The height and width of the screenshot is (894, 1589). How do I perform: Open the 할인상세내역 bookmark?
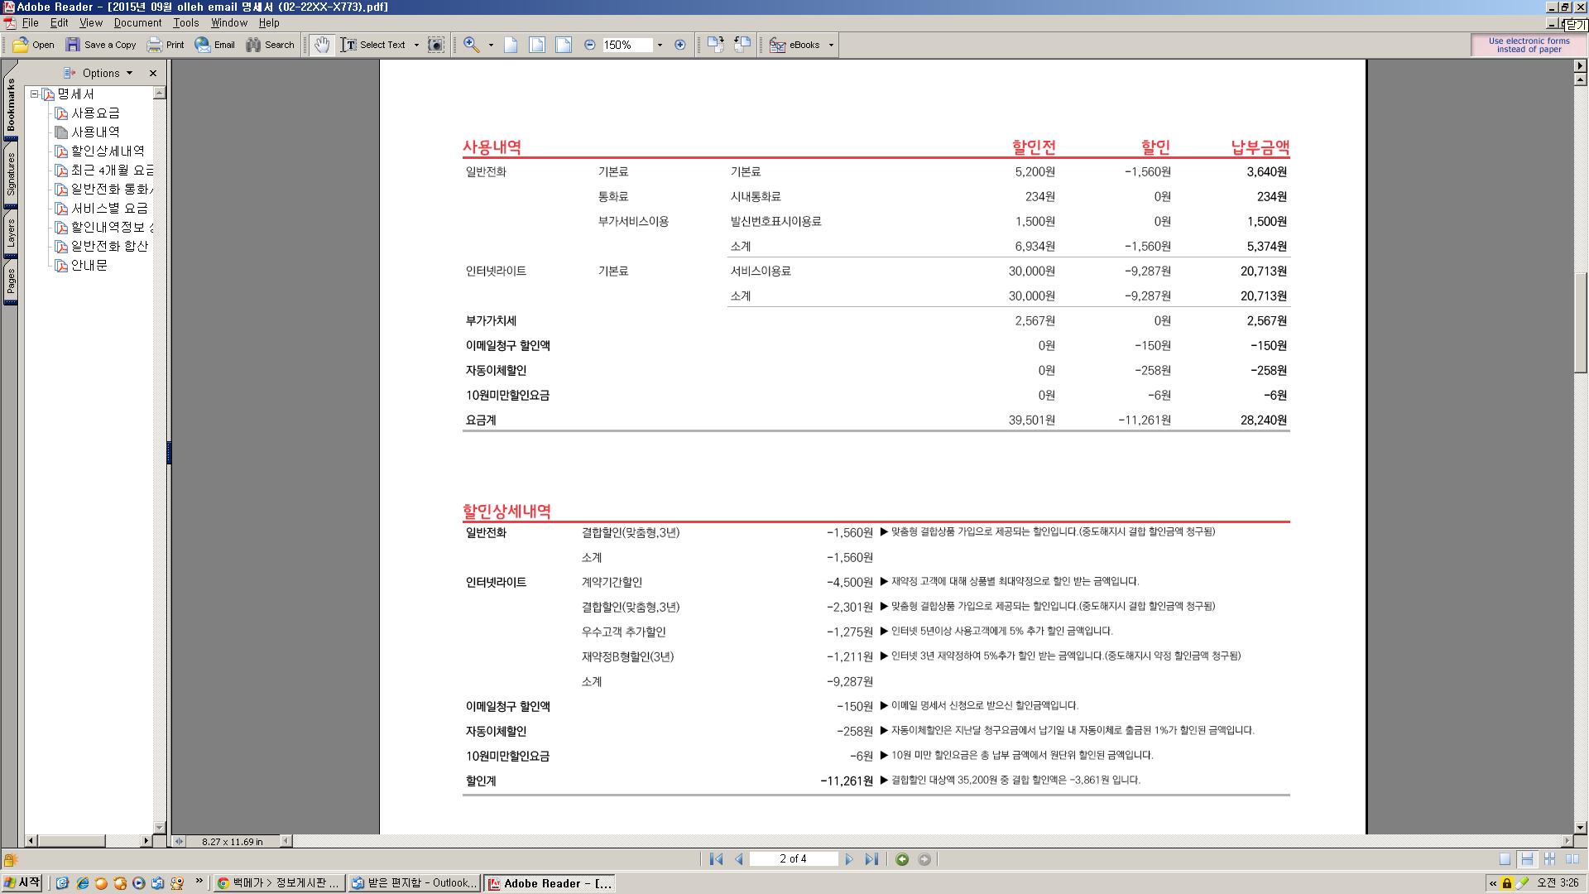coord(108,151)
